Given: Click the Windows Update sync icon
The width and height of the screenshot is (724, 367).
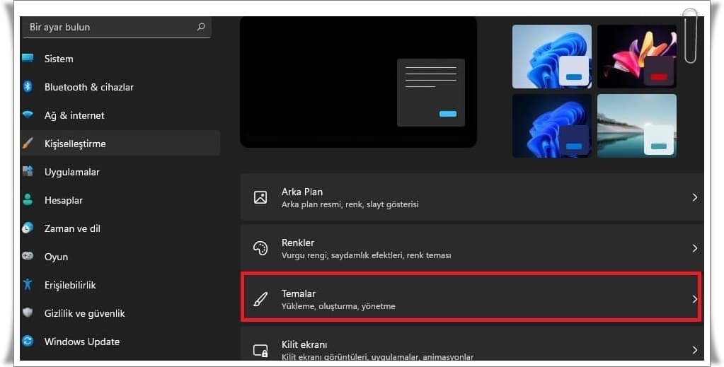Looking at the screenshot, I should click(28, 341).
